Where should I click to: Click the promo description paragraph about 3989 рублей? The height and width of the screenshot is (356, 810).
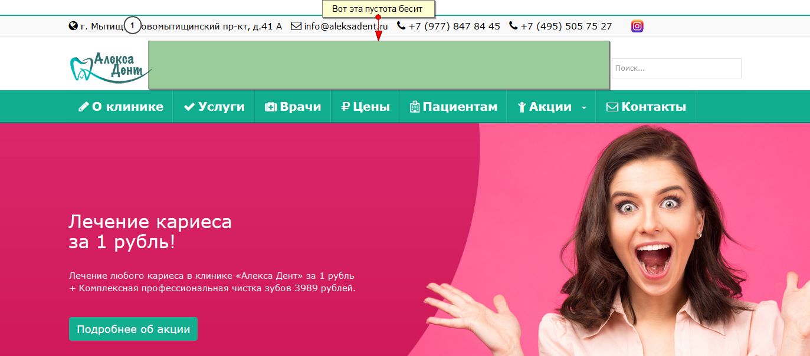[x=212, y=282]
